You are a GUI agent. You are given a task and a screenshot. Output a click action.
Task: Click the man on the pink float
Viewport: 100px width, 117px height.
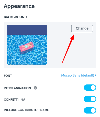coord(26,47)
